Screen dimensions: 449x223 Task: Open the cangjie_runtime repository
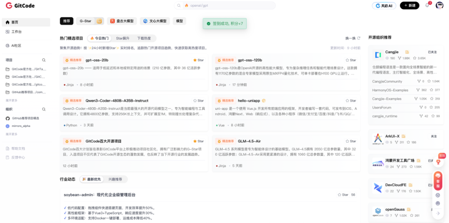(385, 116)
